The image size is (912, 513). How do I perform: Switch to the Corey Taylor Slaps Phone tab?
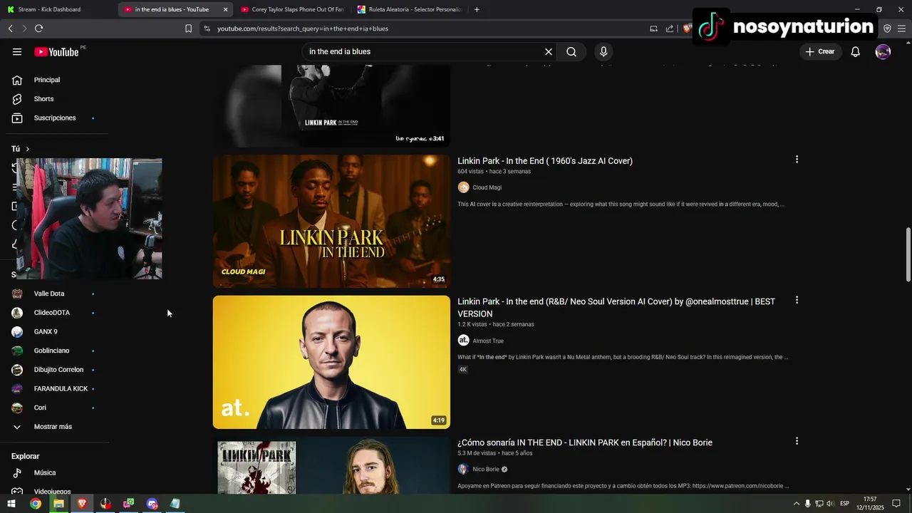pyautogui.click(x=292, y=9)
